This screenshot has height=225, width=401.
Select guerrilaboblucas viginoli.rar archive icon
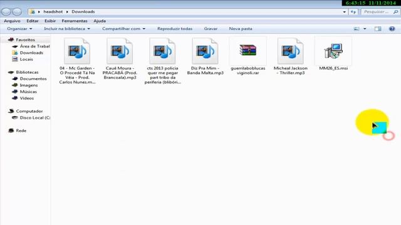point(248,50)
